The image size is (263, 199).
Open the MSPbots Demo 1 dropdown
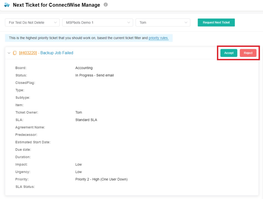97,23
